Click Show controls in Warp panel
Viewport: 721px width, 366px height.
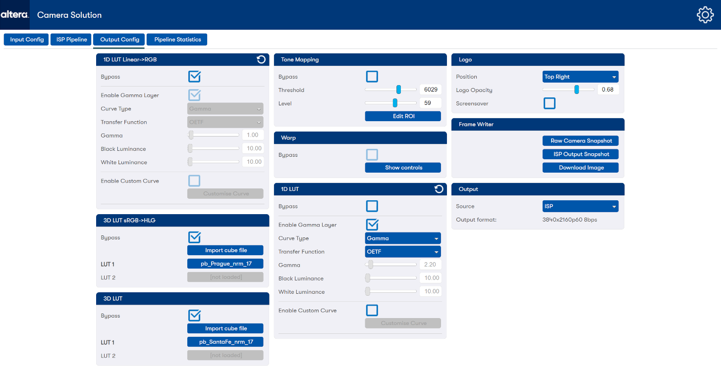point(402,168)
